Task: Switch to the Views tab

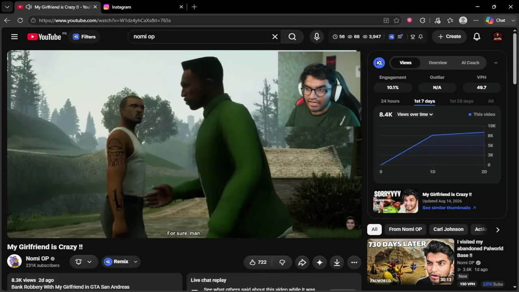Action: coord(405,62)
